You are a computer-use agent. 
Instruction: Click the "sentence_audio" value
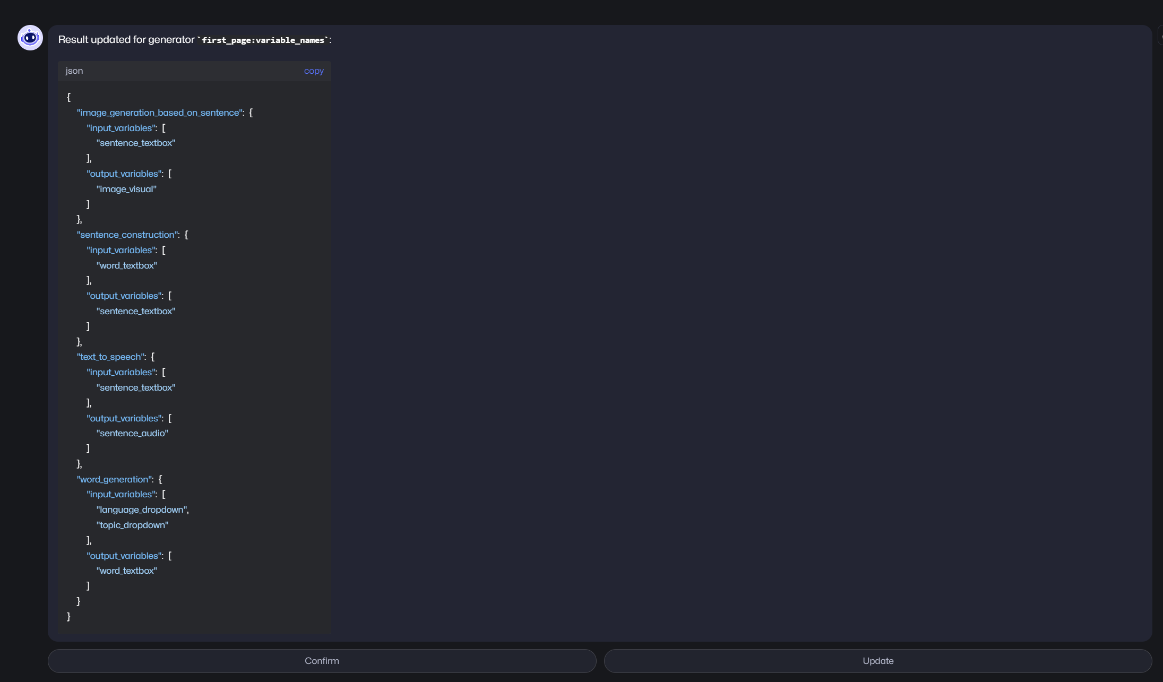coord(132,433)
